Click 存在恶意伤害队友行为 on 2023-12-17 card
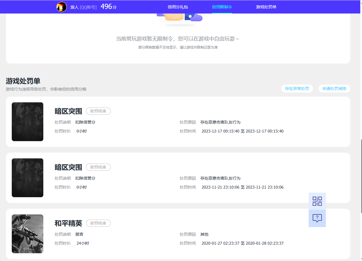 coord(220,122)
